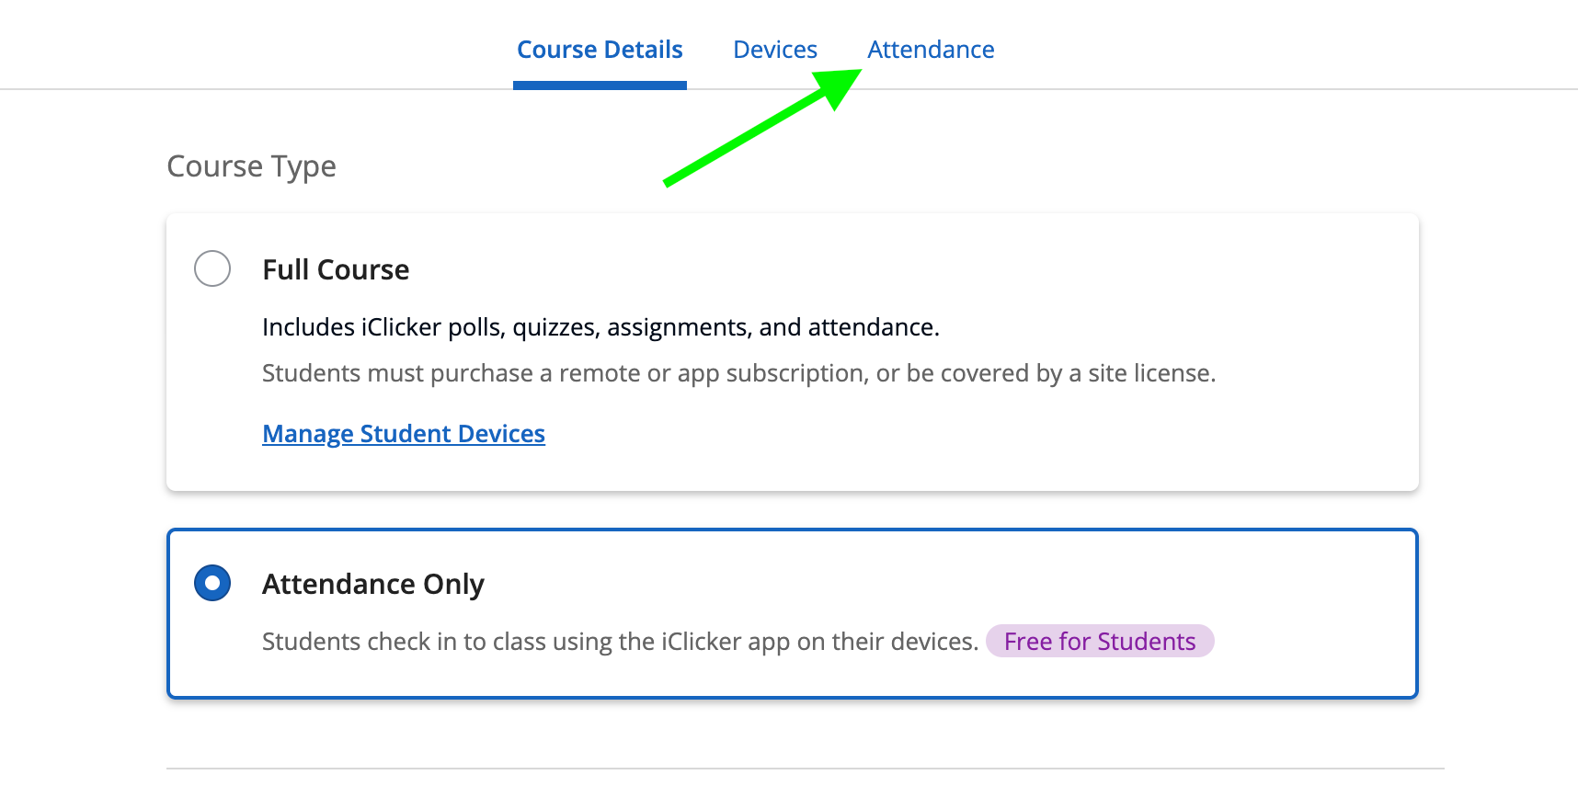Click the Course Type heading
The height and width of the screenshot is (809, 1578).
[x=251, y=166]
